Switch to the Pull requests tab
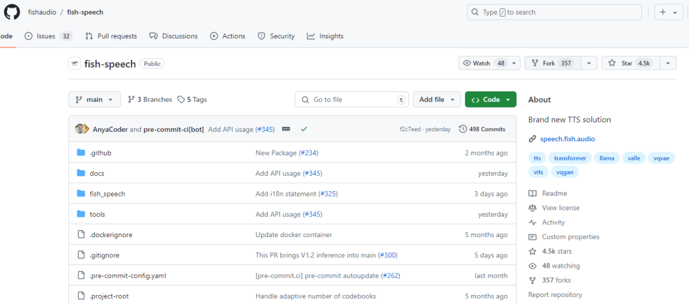The image size is (689, 304). (111, 36)
